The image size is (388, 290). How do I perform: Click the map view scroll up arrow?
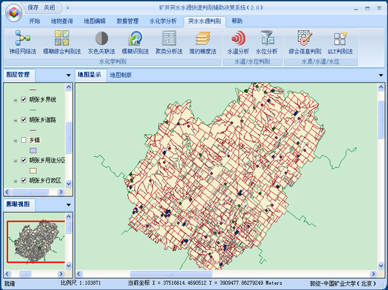381,87
